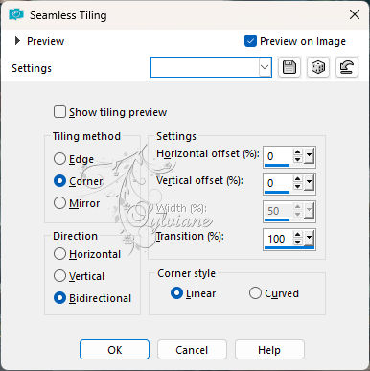This screenshot has height=371, width=370.
Task: Choose Horizontal direction
Action: point(59,254)
